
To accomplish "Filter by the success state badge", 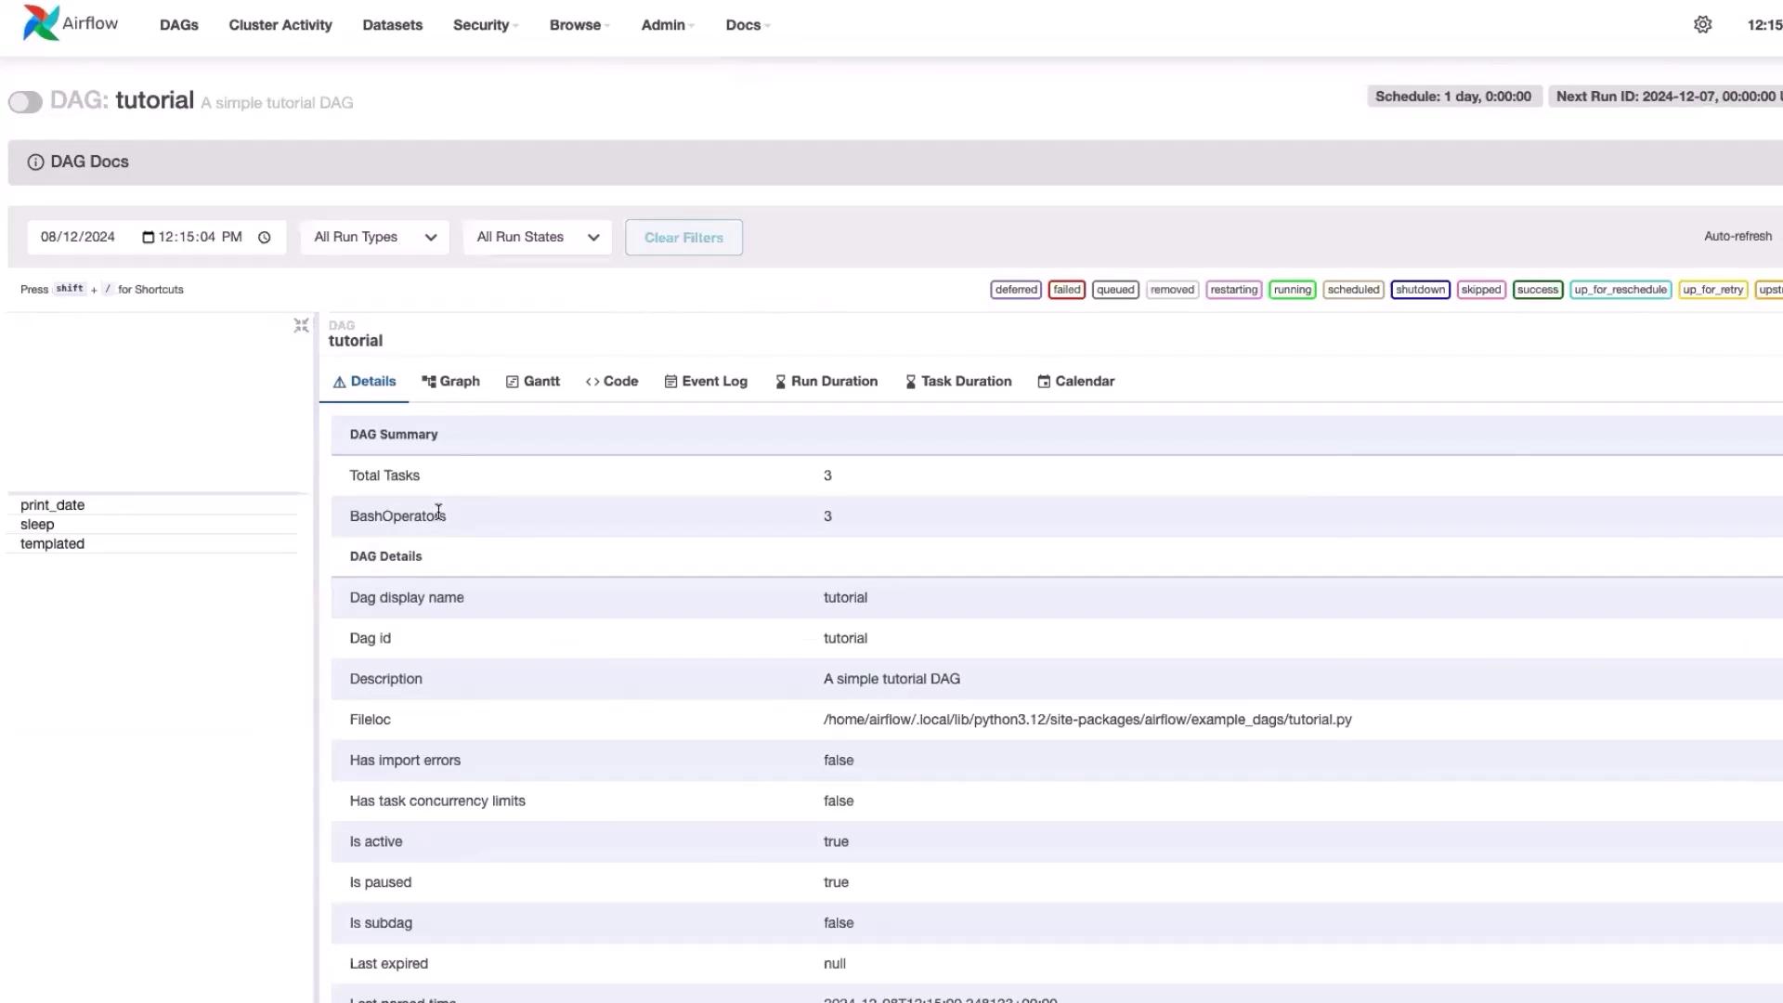I will tap(1537, 290).
